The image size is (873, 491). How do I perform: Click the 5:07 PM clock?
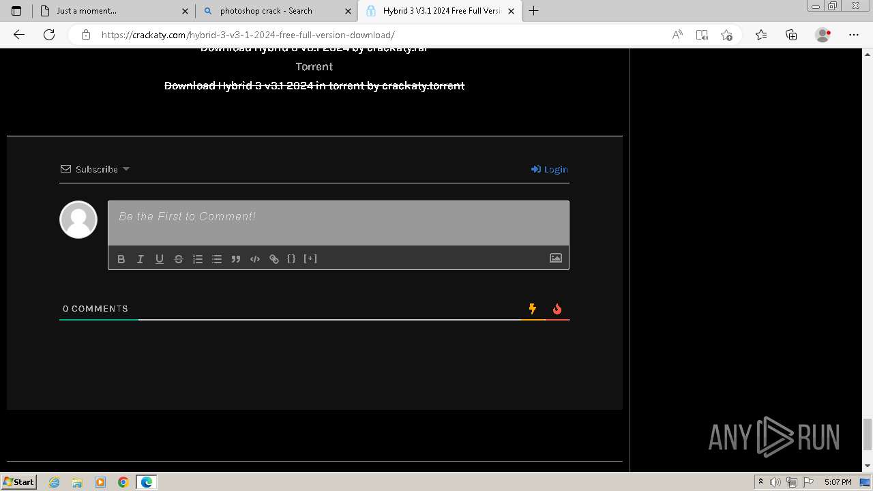pos(838,482)
